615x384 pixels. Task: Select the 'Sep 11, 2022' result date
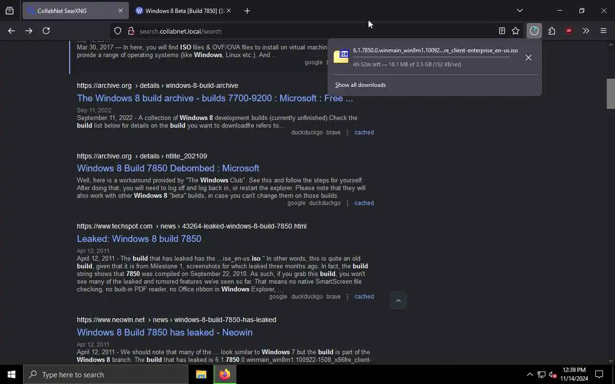(x=94, y=110)
